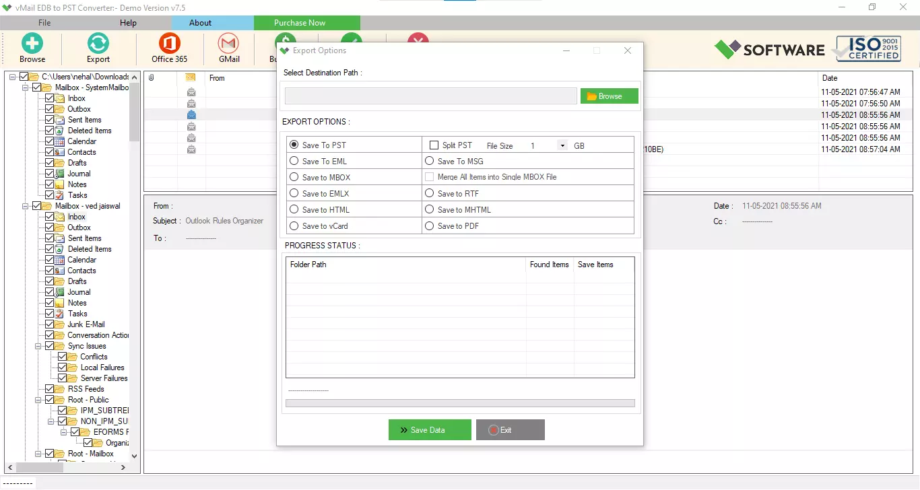Open the File menu
Screen dimensions: 920x490
[x=44, y=22]
